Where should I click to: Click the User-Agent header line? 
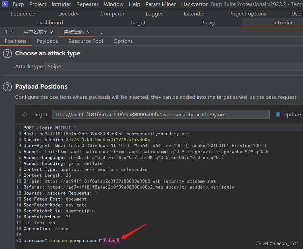pos(145,146)
